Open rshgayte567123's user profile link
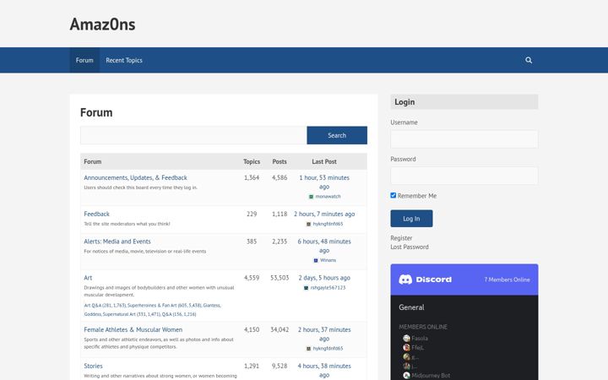The width and height of the screenshot is (608, 380). pyautogui.click(x=328, y=288)
